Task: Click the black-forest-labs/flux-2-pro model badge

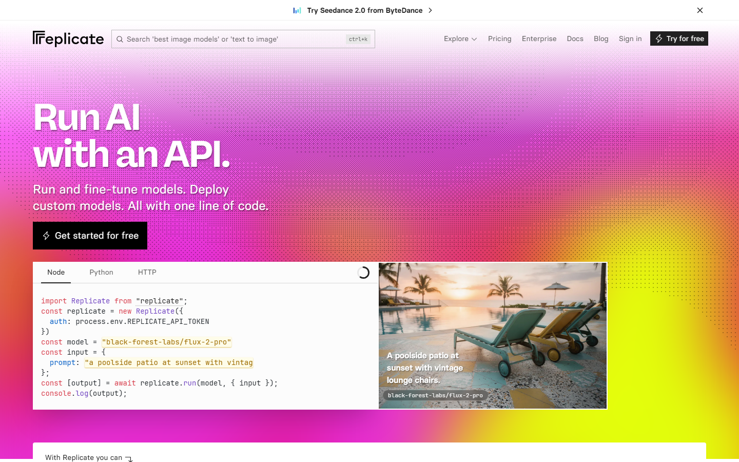Action: click(436, 395)
